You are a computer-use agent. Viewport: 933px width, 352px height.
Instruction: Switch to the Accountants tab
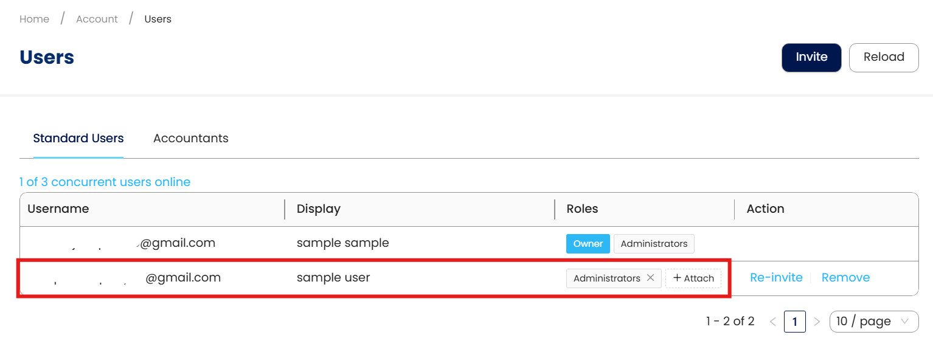(191, 139)
